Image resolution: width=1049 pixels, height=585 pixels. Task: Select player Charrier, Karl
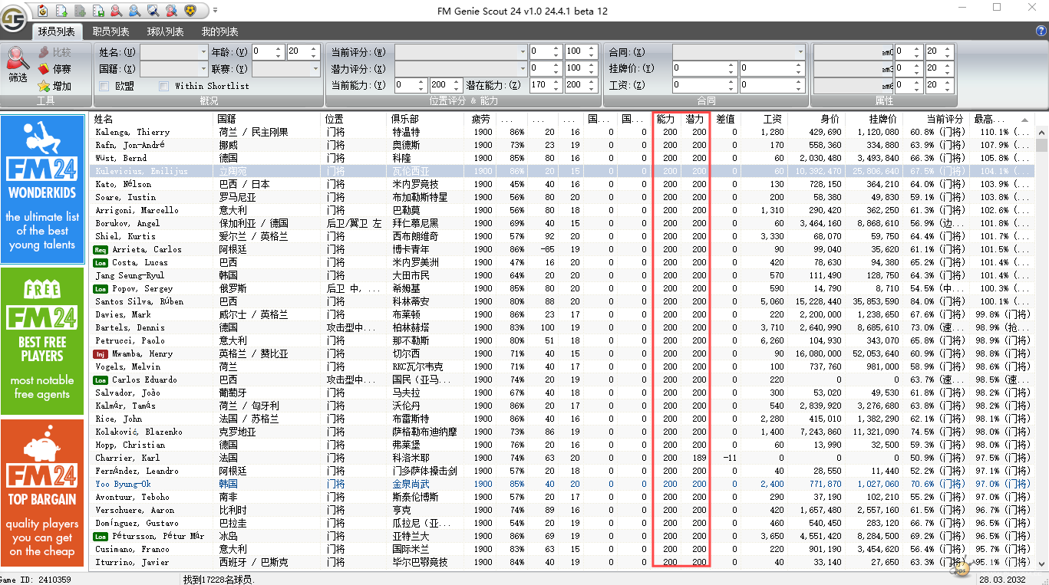(x=127, y=458)
